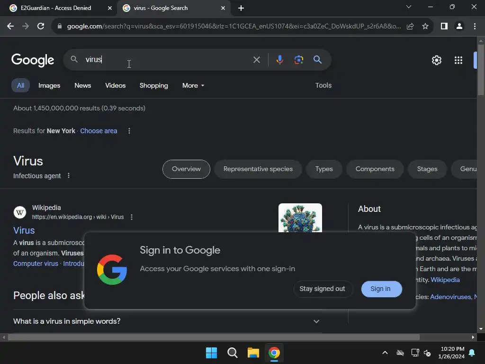Select the Shopping search tab

point(154,85)
